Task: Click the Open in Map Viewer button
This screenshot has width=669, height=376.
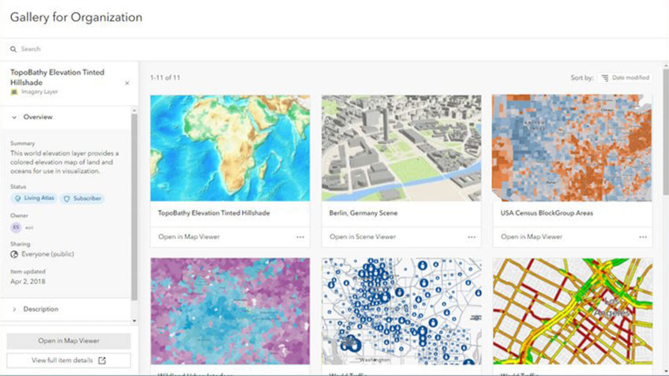Action: coord(69,341)
